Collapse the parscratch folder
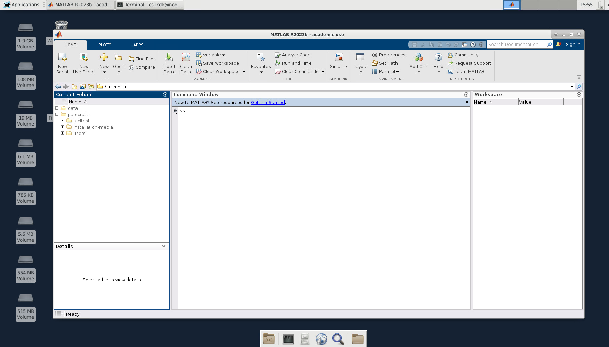 [57, 114]
